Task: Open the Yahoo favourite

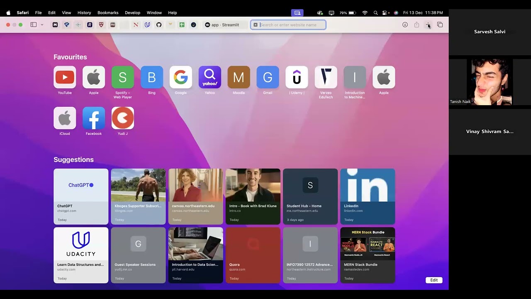Action: click(x=210, y=77)
